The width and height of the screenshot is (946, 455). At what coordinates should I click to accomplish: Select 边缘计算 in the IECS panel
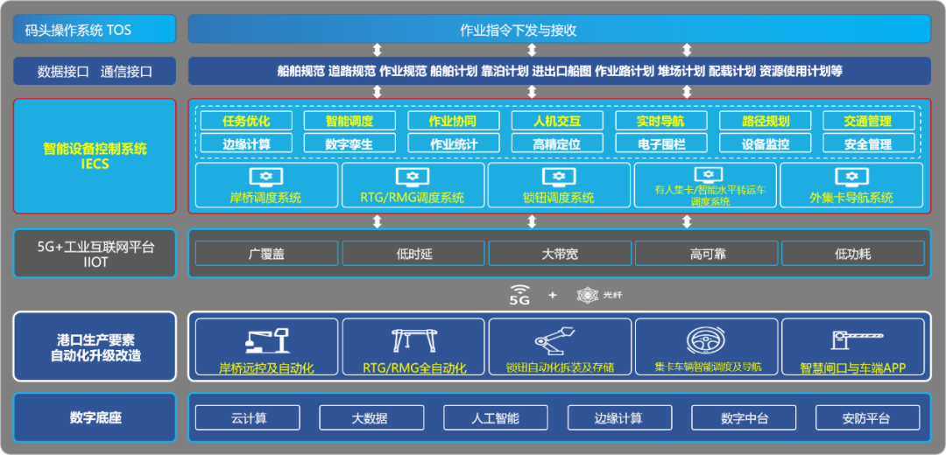(x=246, y=143)
